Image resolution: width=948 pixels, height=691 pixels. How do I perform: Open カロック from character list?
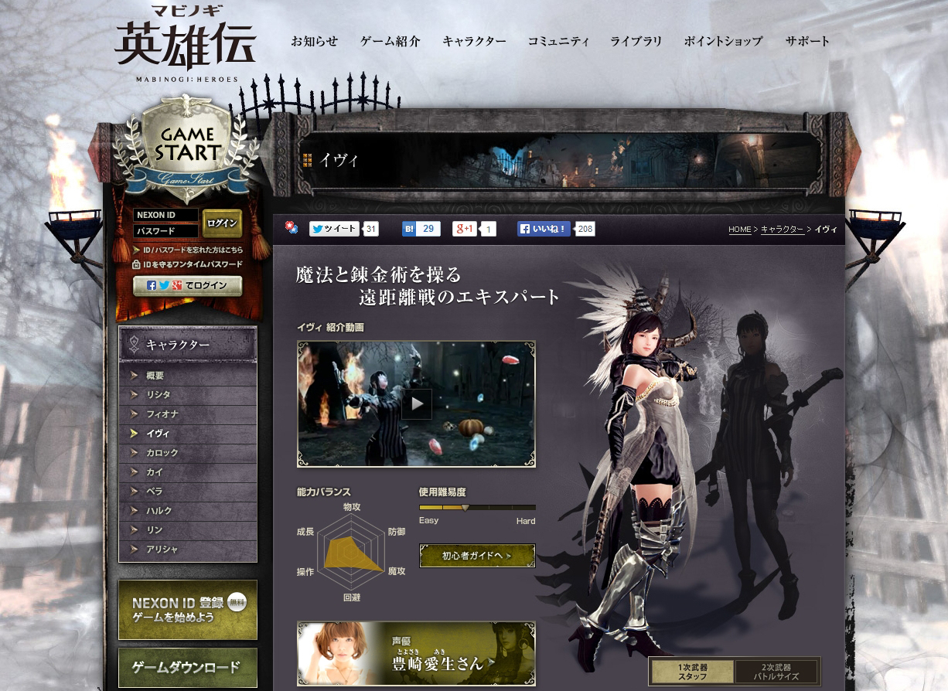[x=162, y=453]
